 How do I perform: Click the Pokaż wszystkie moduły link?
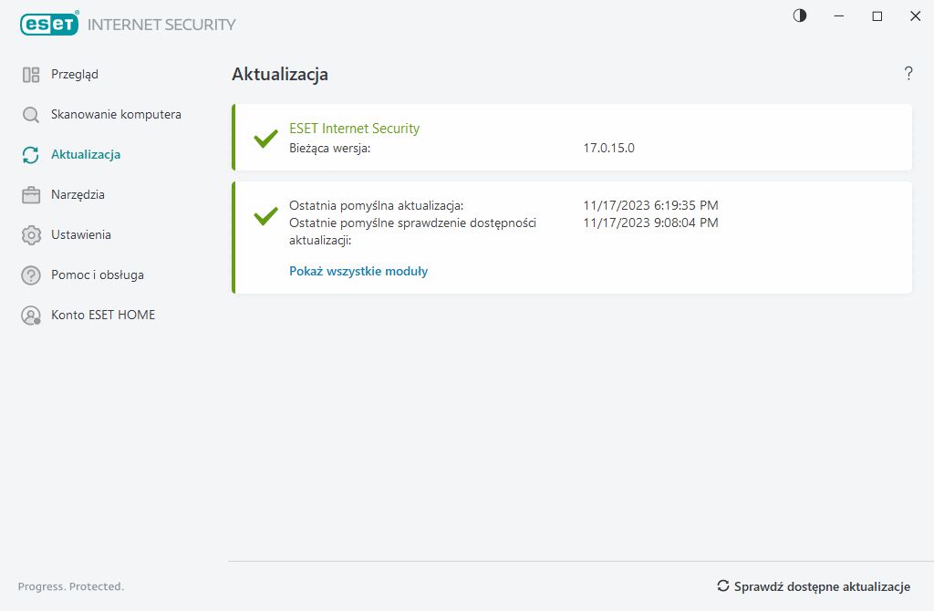[x=358, y=271]
